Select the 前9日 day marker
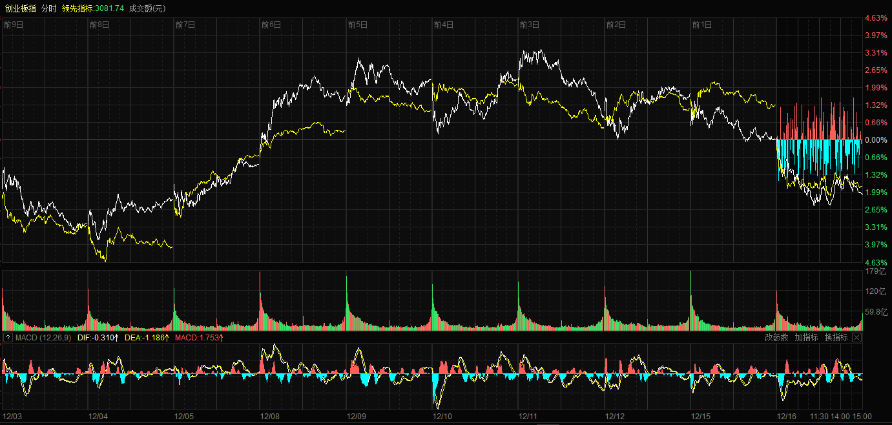Viewport: 892px width, 425px height. [14, 25]
